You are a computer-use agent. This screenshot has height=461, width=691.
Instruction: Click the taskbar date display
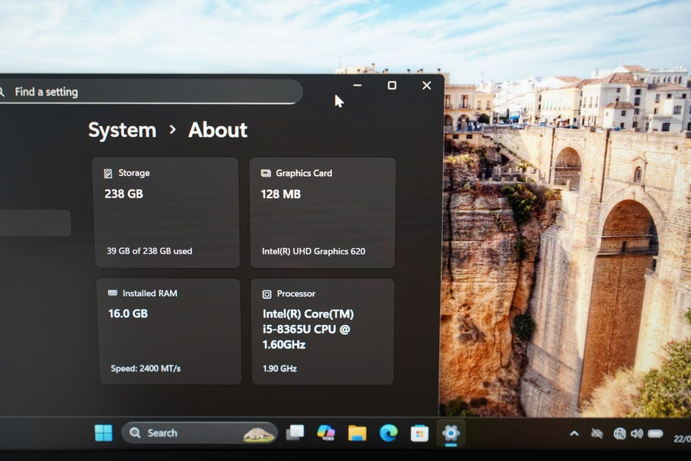682,439
